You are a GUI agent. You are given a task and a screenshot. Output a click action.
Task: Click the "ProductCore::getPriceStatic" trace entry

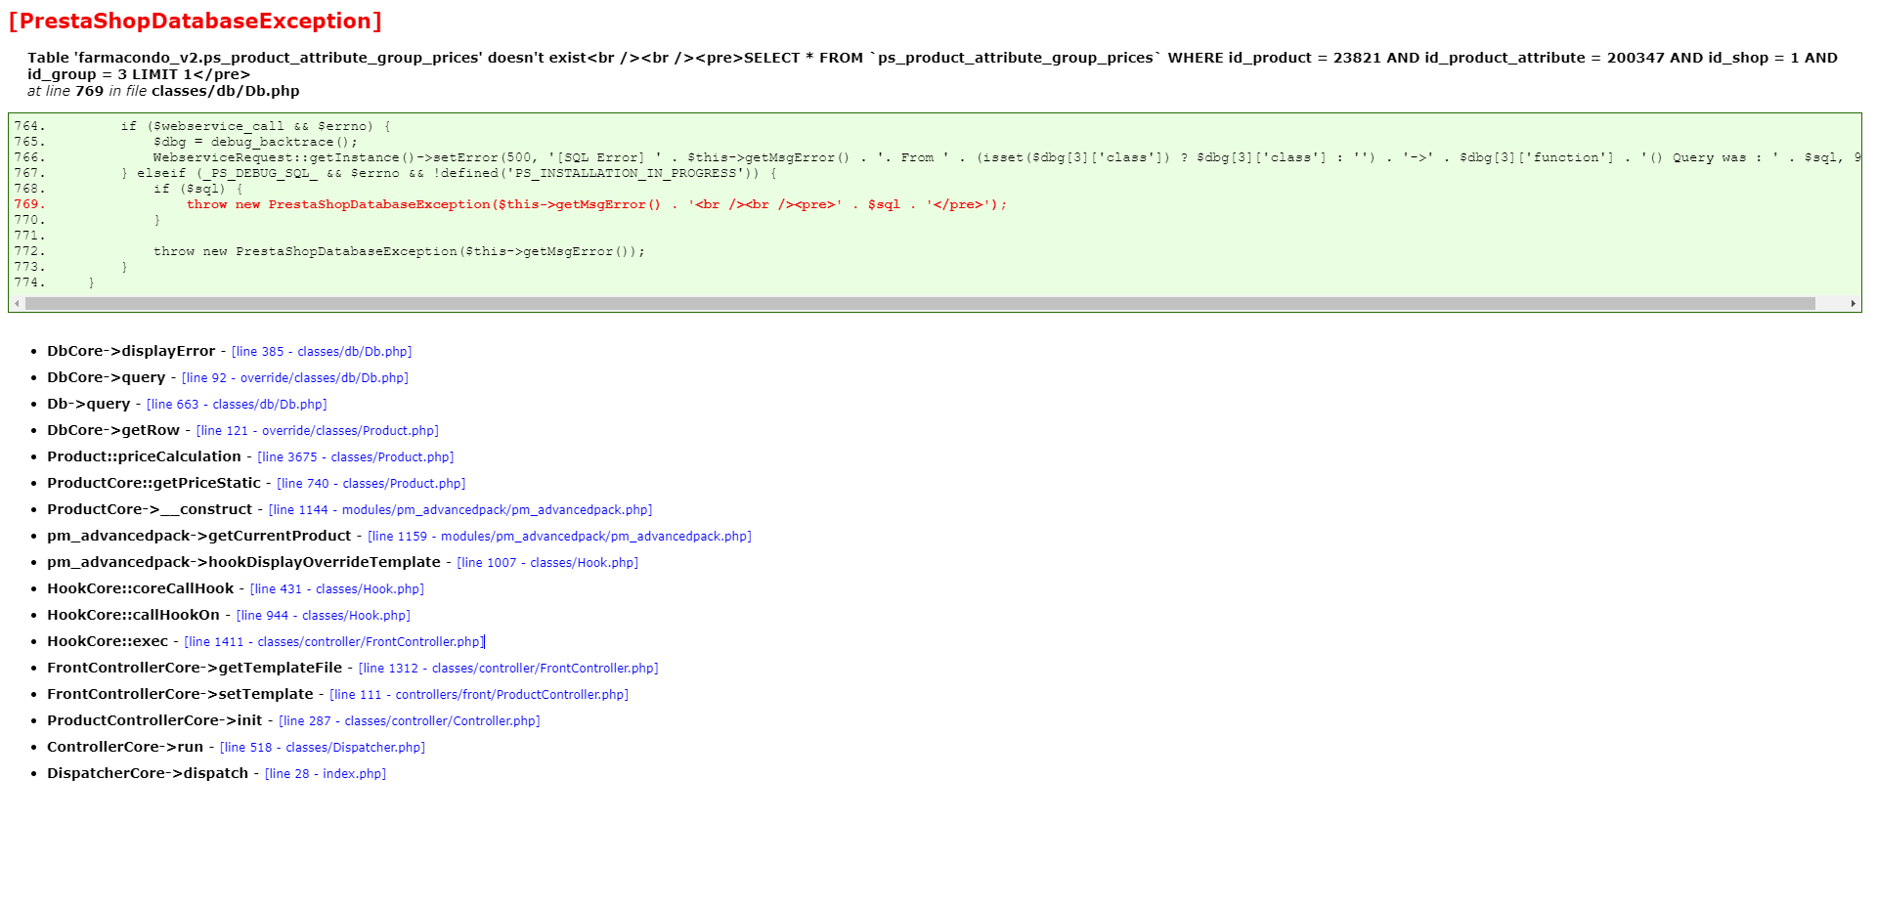coord(153,483)
